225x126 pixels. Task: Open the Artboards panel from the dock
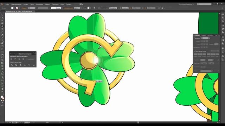pyautogui.click(x=223, y=60)
